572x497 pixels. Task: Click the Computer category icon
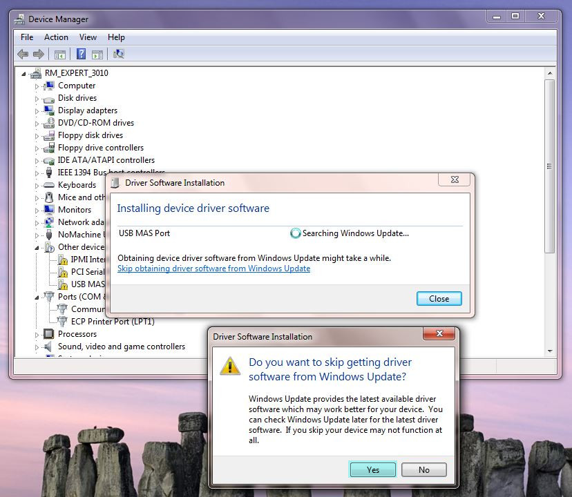[48, 86]
